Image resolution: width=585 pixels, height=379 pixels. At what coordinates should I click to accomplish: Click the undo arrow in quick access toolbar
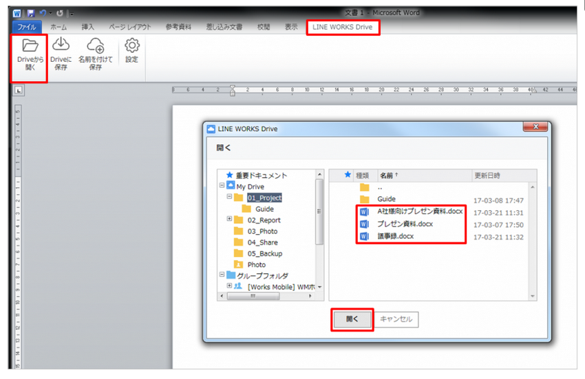click(42, 12)
